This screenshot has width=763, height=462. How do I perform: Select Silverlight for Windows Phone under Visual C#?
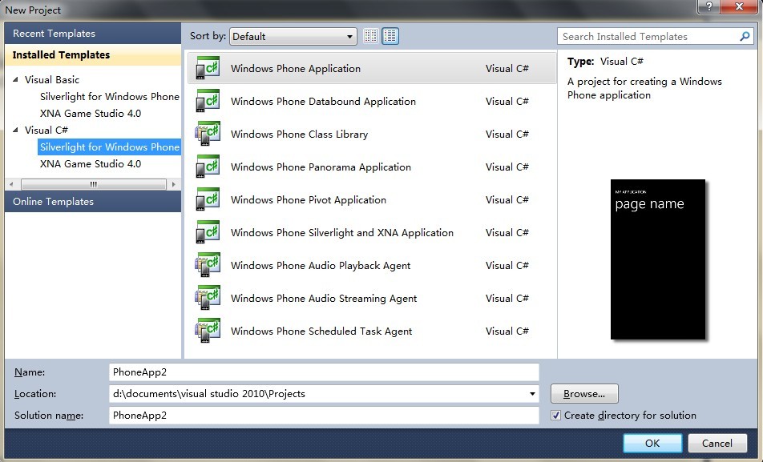tap(110, 147)
